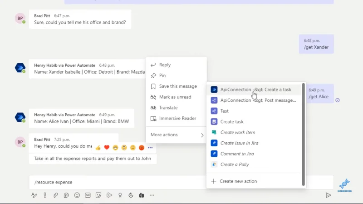Screen dimensions: 363x204
Task: Open the Praise badge icon
Action: (120, 195)
